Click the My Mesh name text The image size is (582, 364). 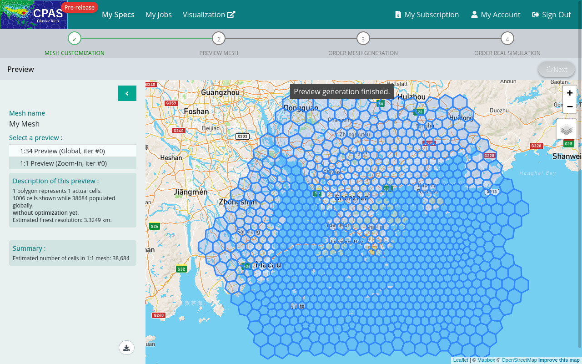(x=24, y=124)
